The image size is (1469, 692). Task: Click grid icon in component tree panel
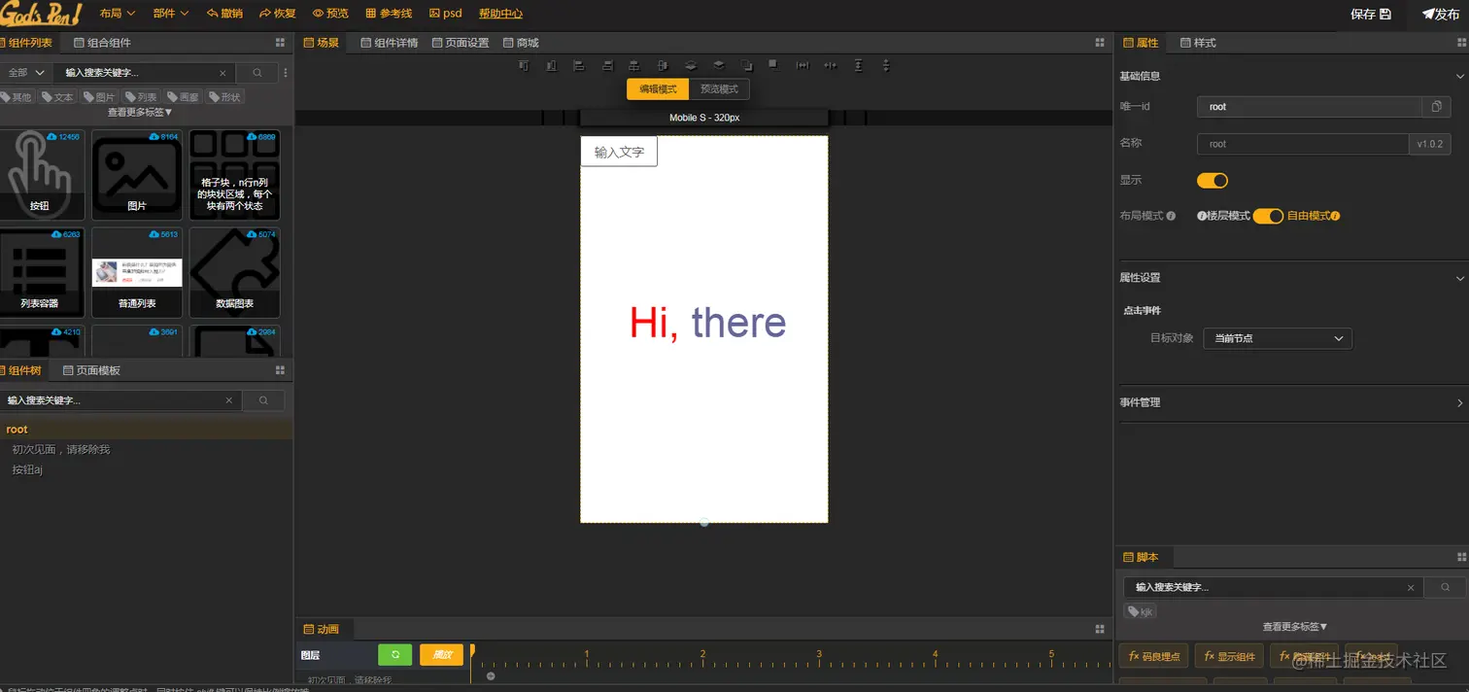(281, 370)
